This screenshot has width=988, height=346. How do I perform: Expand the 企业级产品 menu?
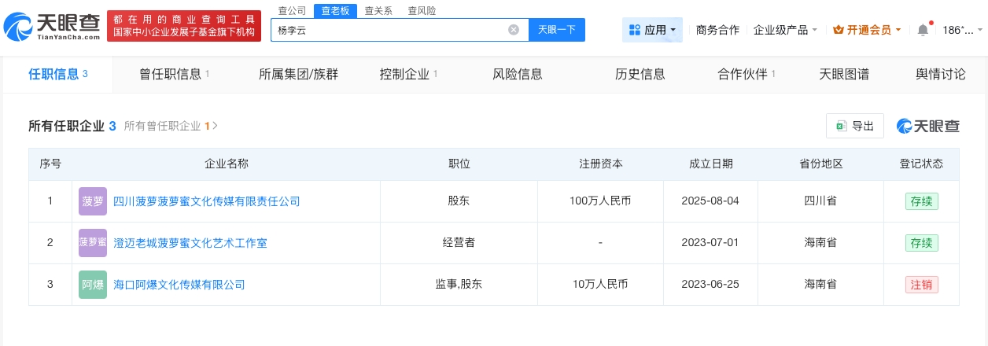(x=785, y=30)
